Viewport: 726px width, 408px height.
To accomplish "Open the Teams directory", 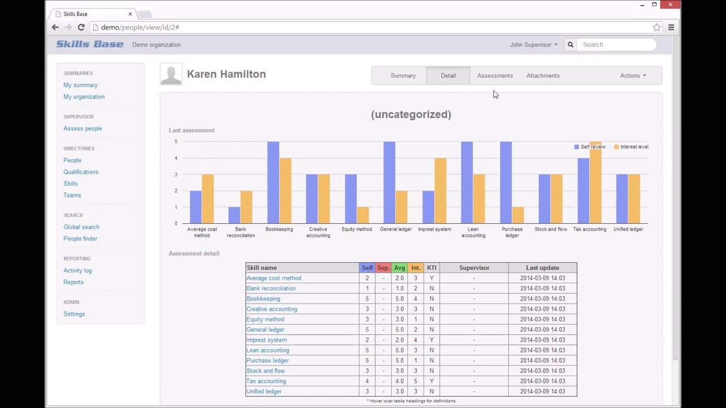I will (x=72, y=195).
